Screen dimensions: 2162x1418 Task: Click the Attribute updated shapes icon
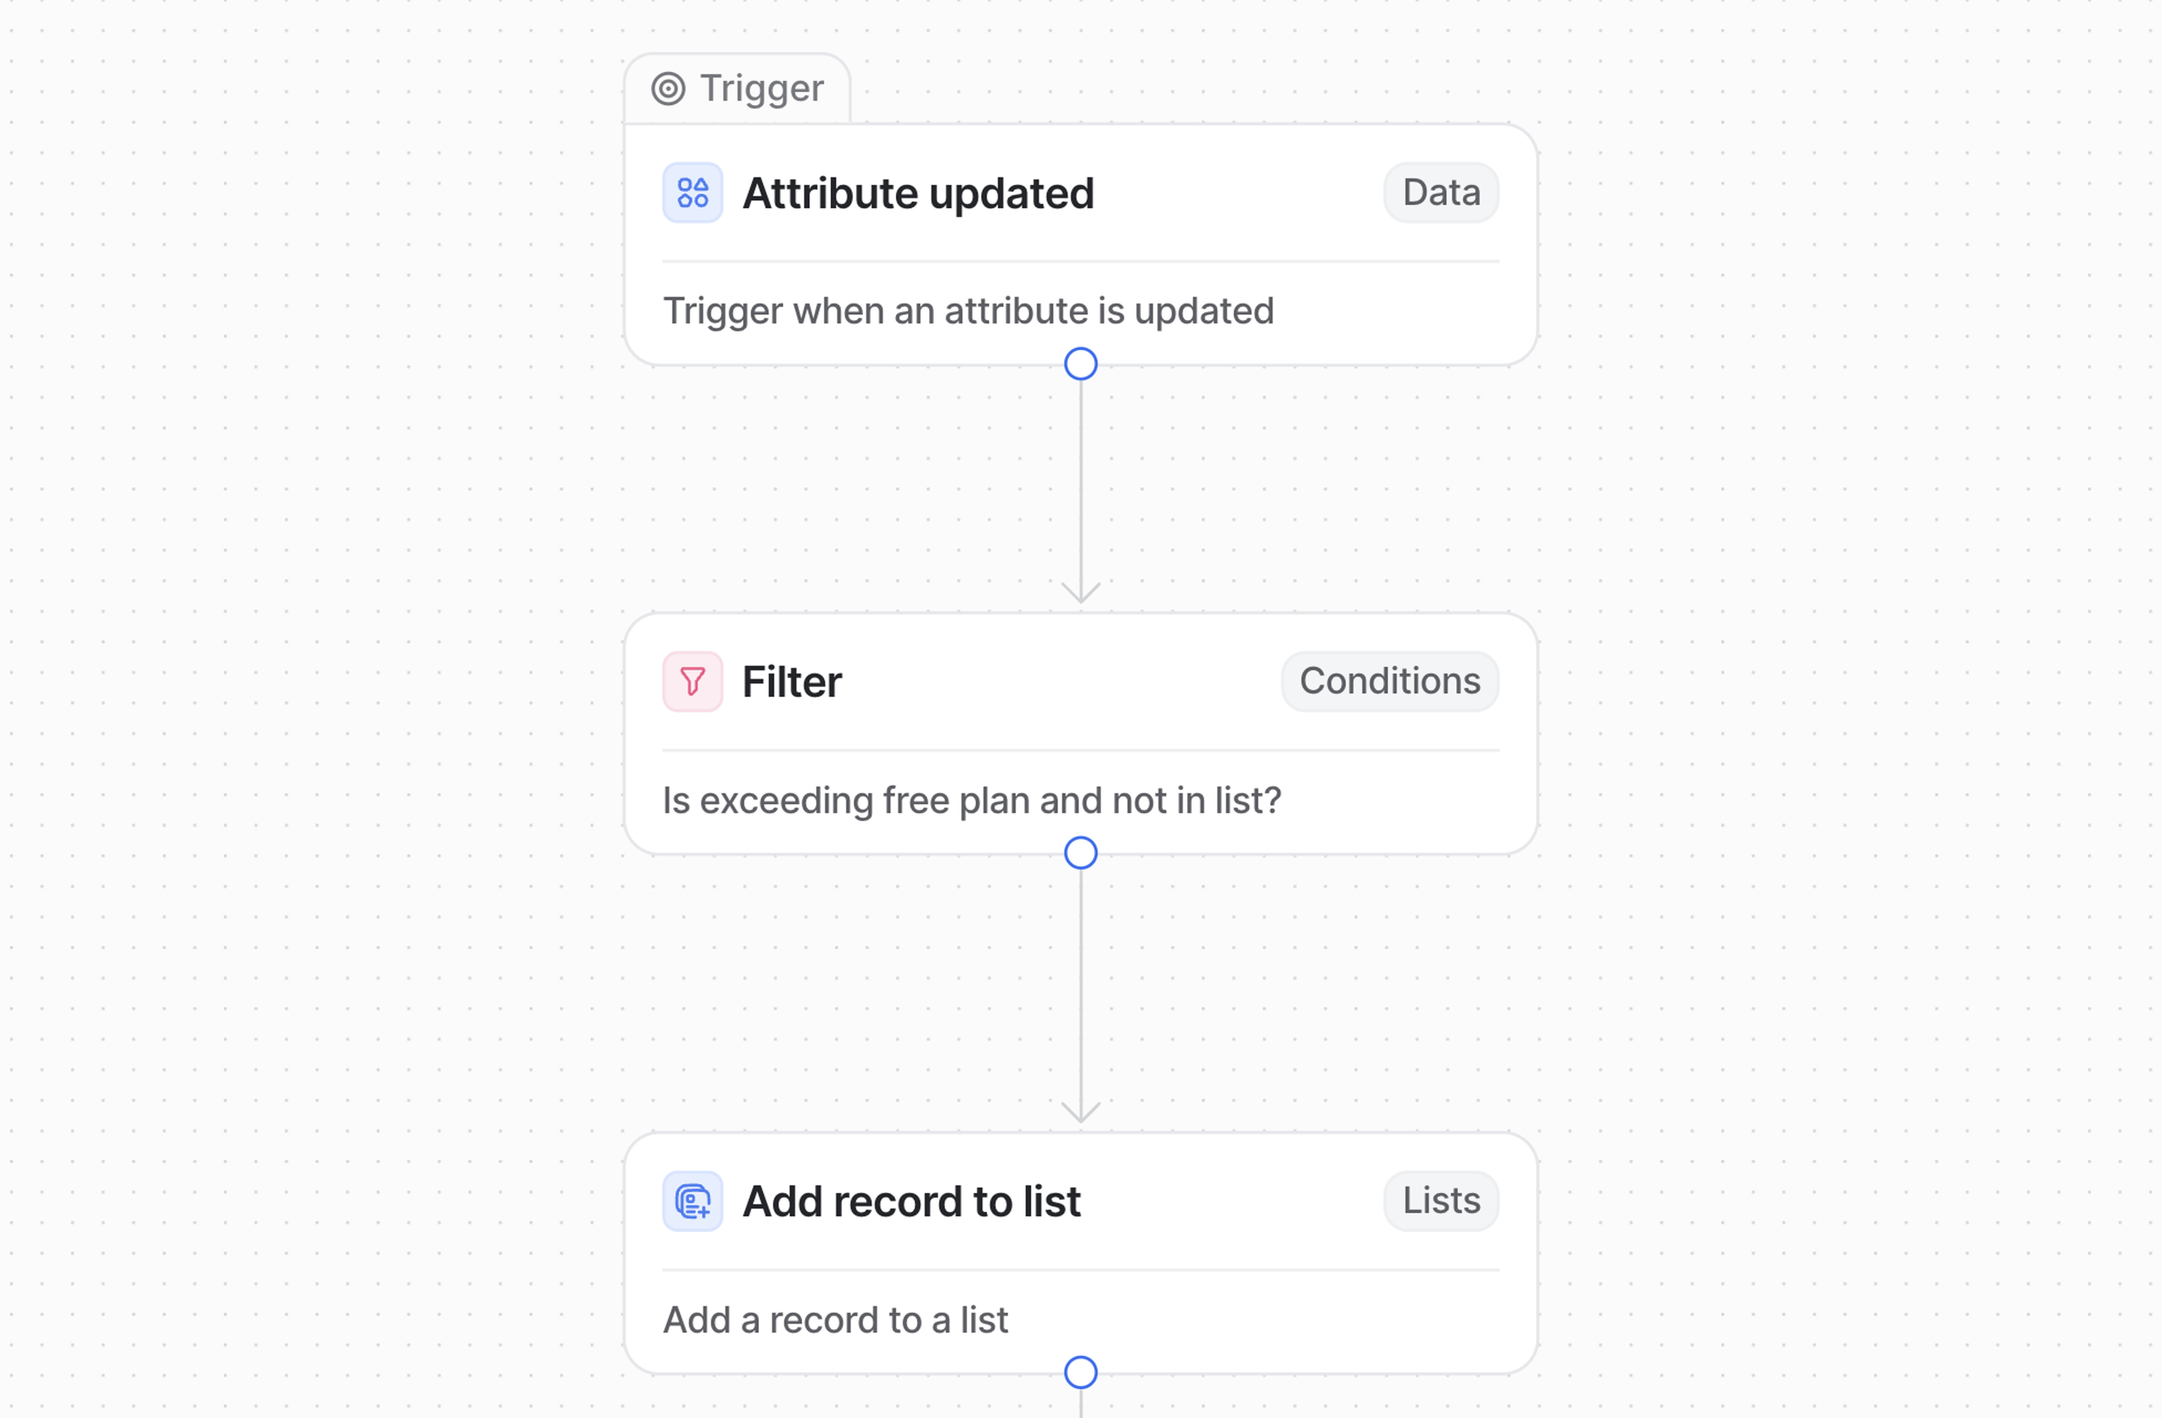692,193
